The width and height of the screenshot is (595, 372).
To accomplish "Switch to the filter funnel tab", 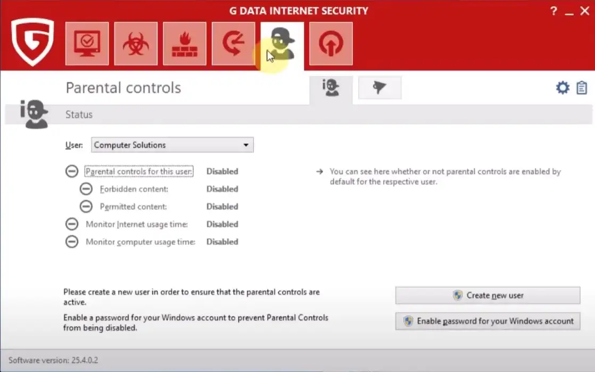I will pos(379,88).
